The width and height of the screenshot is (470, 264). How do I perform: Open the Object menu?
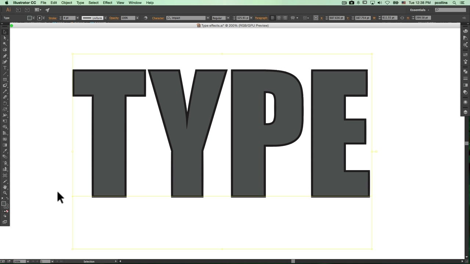(66, 3)
